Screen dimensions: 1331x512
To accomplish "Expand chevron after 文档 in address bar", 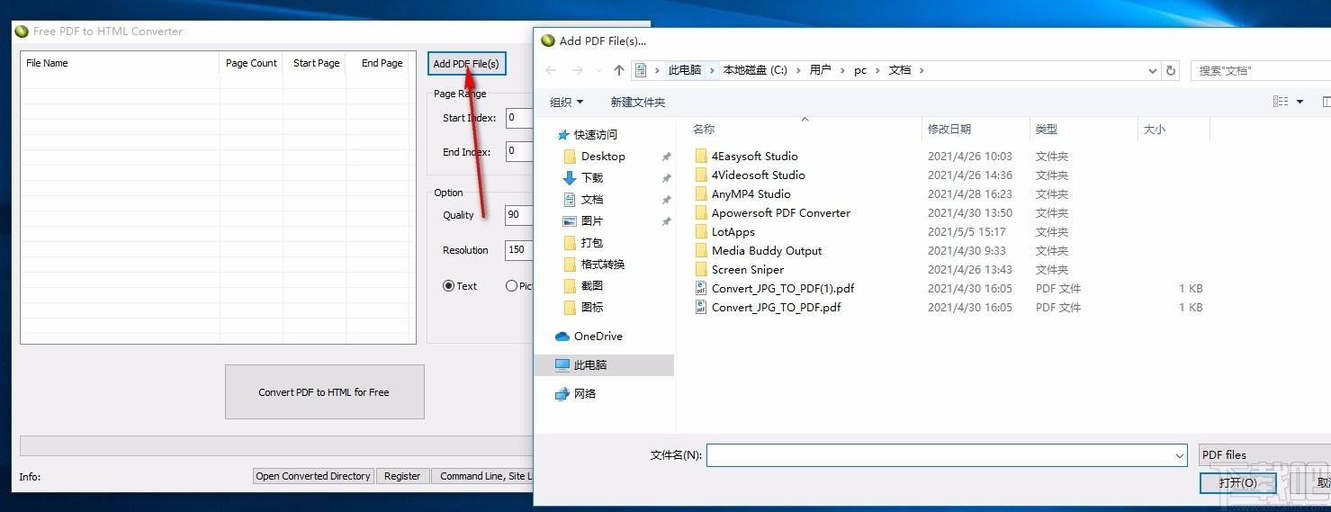I will 922,70.
